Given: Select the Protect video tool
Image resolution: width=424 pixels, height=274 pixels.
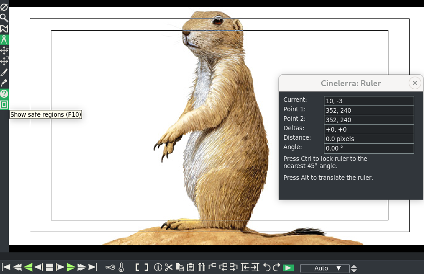Looking at the screenshot, I should point(4,7).
